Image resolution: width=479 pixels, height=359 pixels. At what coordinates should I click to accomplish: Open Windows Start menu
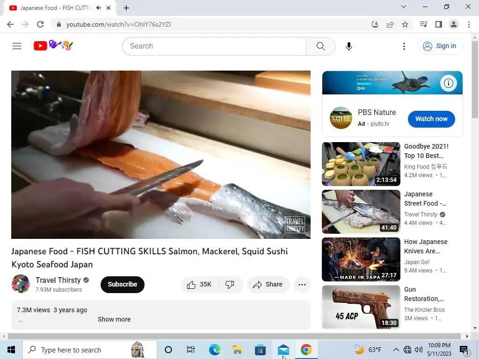11,350
